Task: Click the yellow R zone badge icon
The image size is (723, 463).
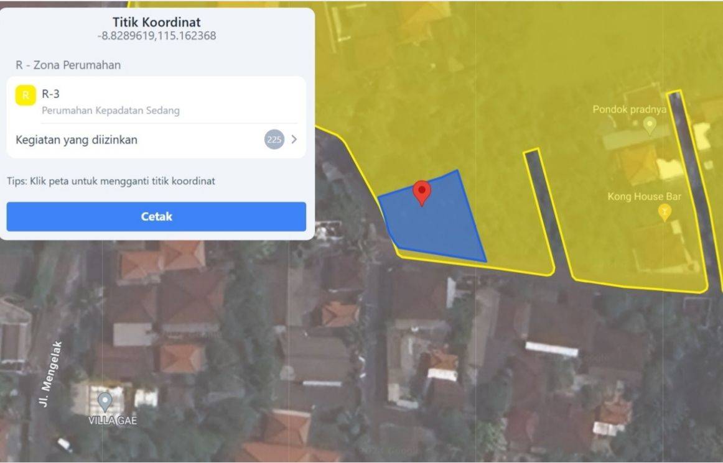Action: [x=26, y=95]
